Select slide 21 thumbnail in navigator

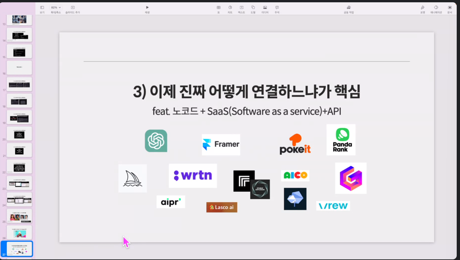[x=19, y=150]
